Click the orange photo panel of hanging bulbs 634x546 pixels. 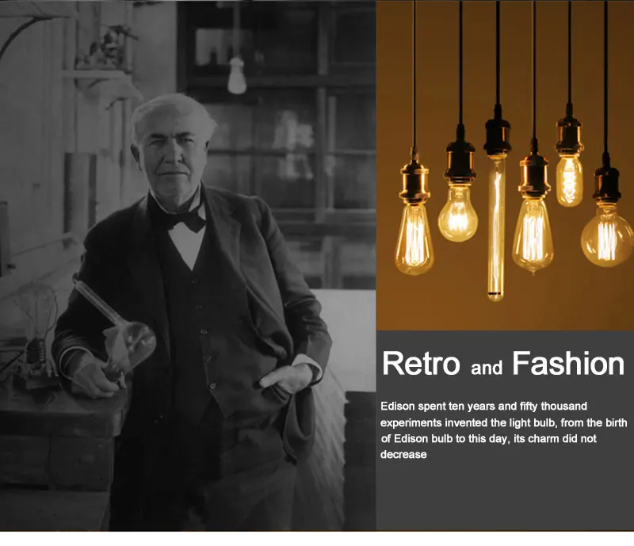tap(505, 166)
